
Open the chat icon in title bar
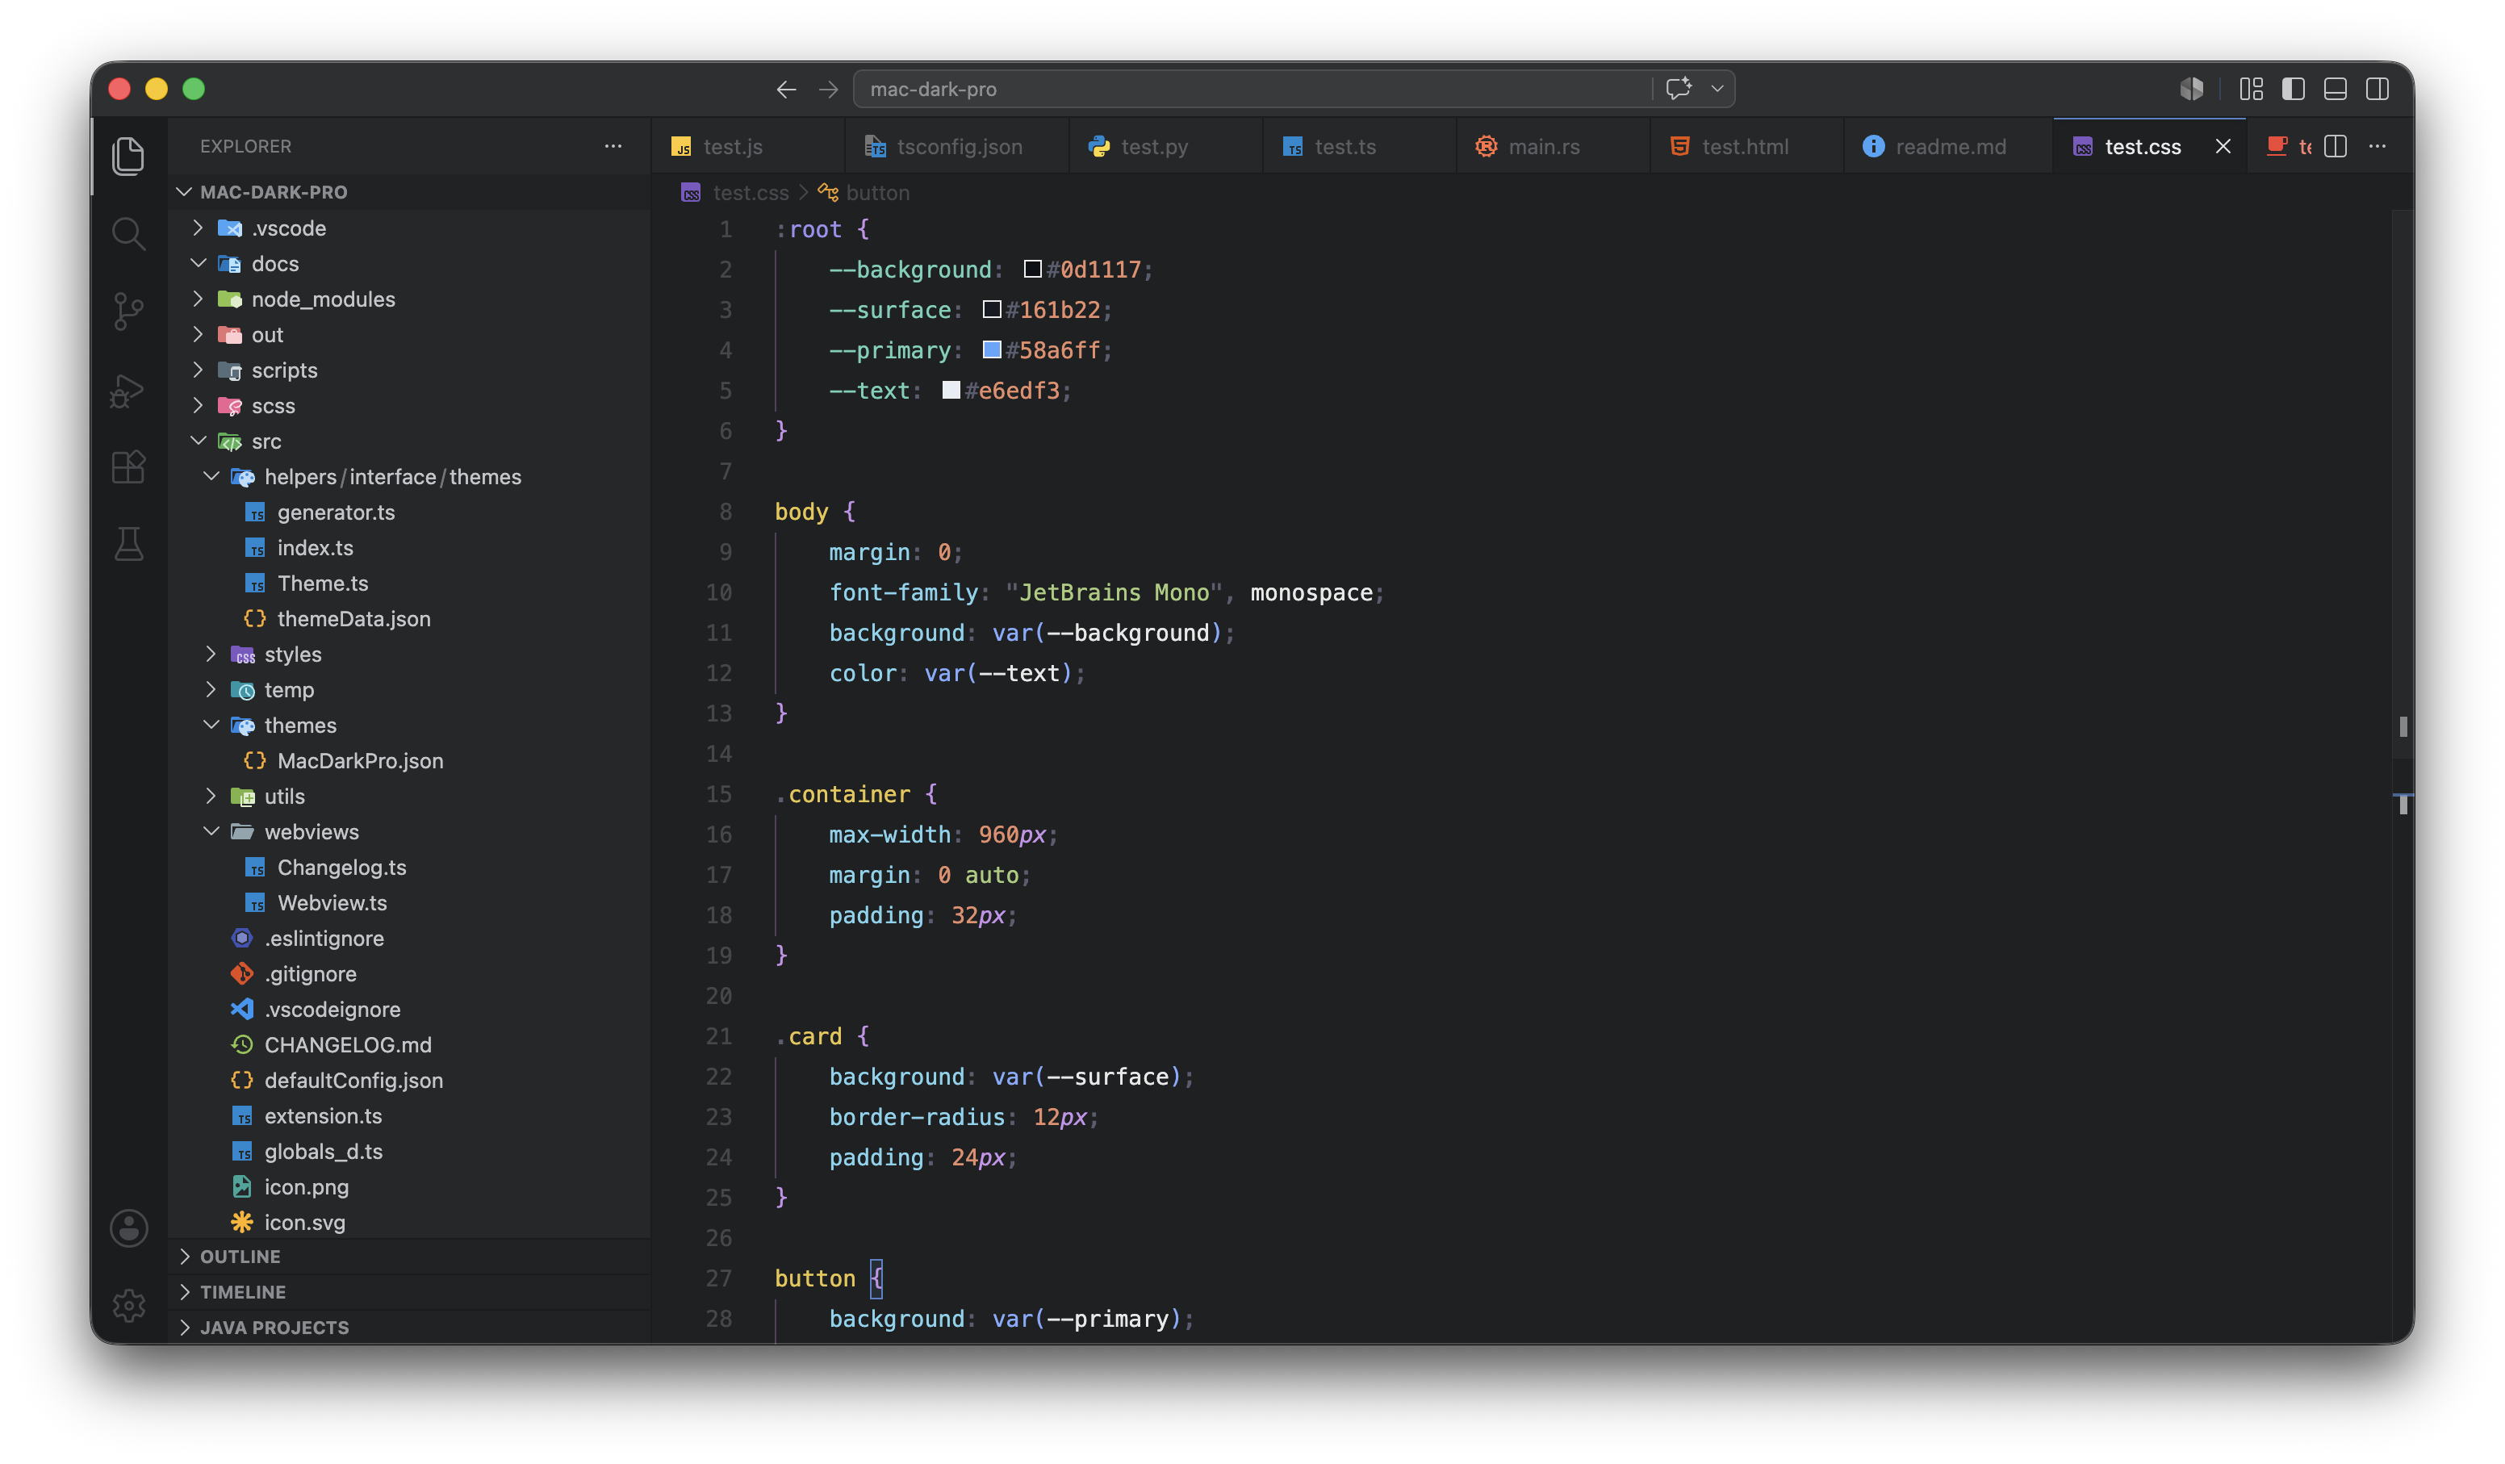pyautogui.click(x=1679, y=89)
